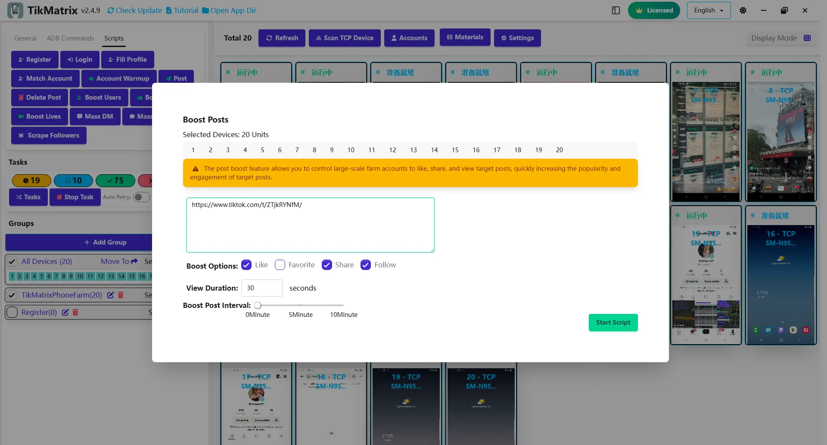
Task: Uncheck the Like boost option
Action: point(246,265)
